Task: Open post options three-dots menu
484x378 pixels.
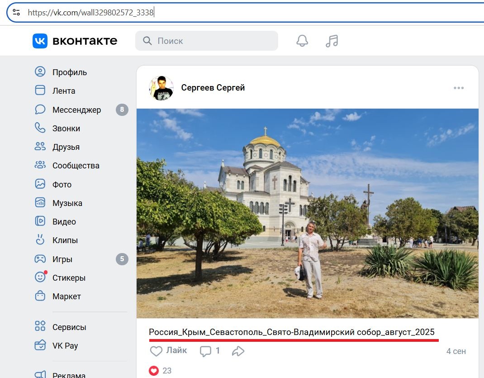Action: [459, 88]
